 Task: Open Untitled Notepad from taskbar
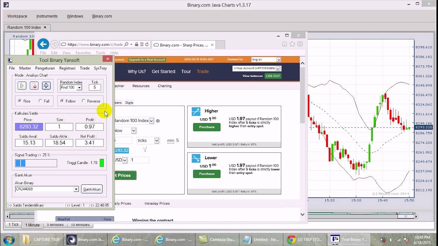point(261,240)
